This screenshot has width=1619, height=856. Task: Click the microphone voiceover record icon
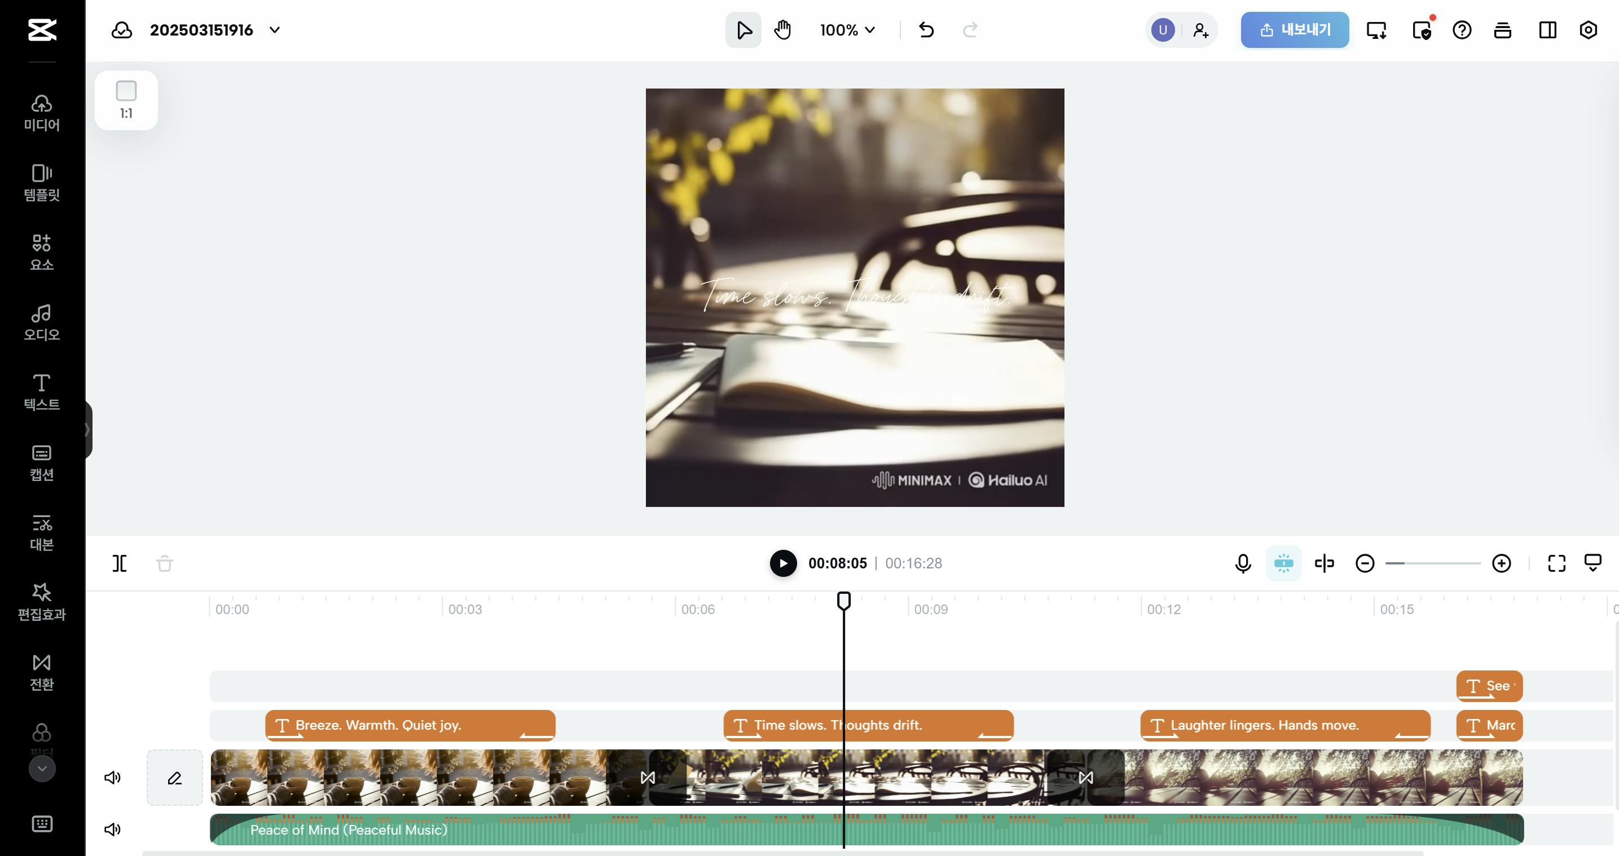(1243, 563)
